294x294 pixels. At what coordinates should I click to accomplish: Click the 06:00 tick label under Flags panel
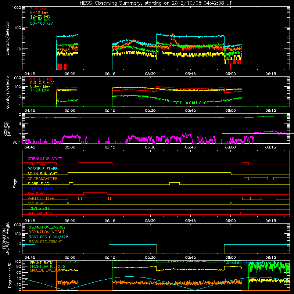pyautogui.click(x=230, y=221)
